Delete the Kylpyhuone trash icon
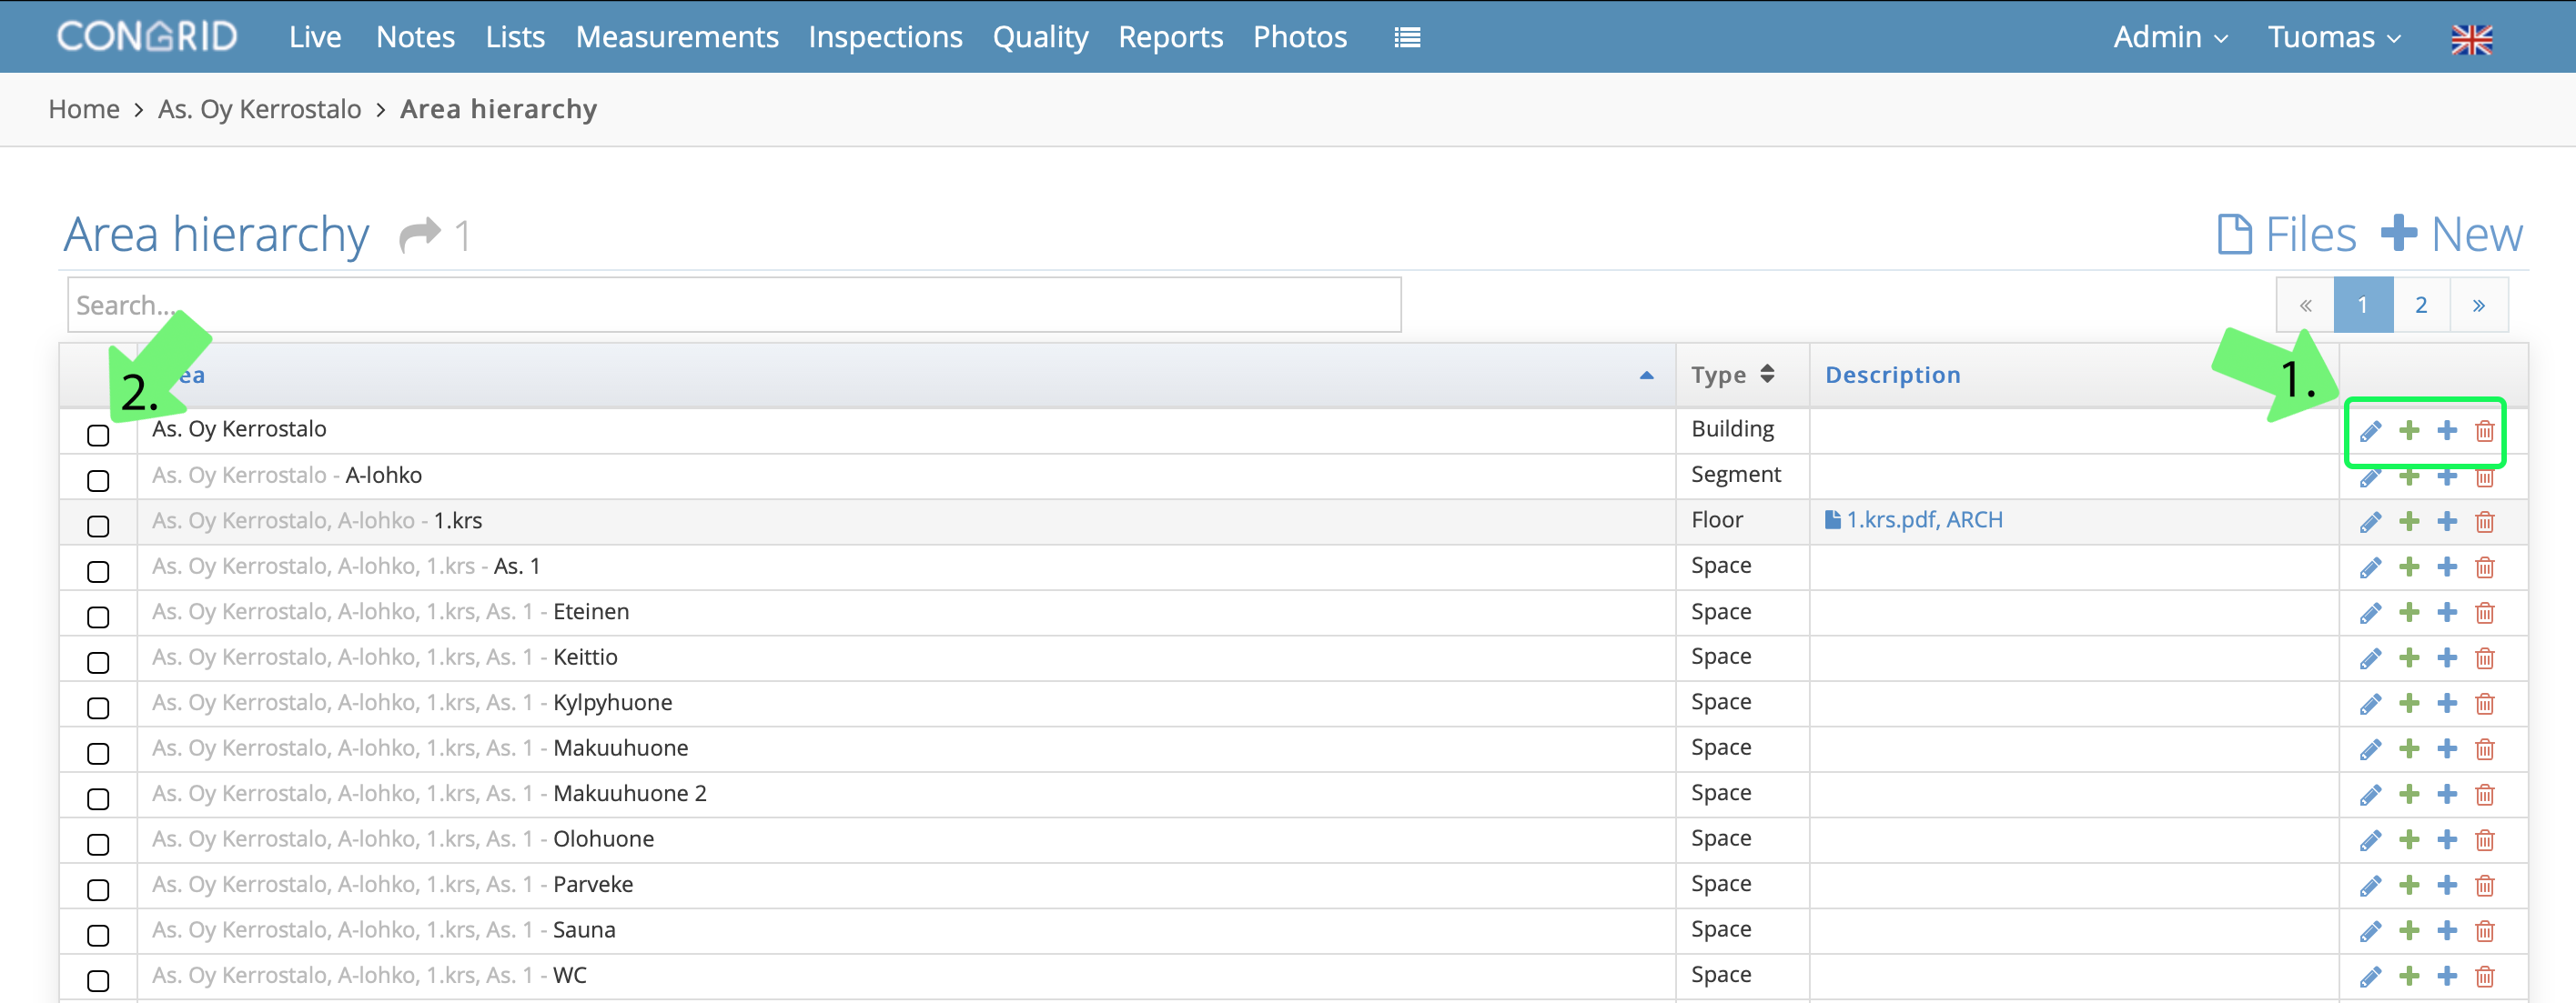2576x1003 pixels. click(x=2485, y=703)
